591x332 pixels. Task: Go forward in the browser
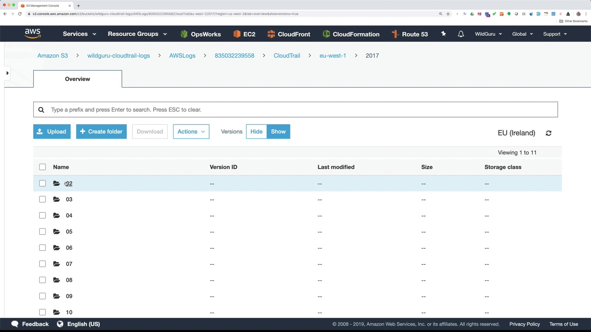[12, 14]
